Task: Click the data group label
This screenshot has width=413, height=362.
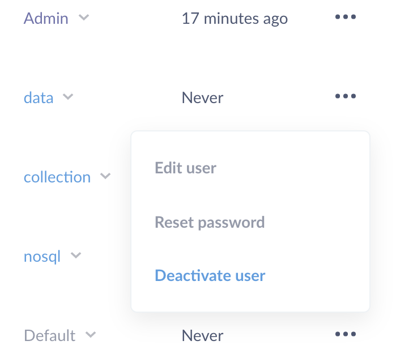Action: click(39, 97)
